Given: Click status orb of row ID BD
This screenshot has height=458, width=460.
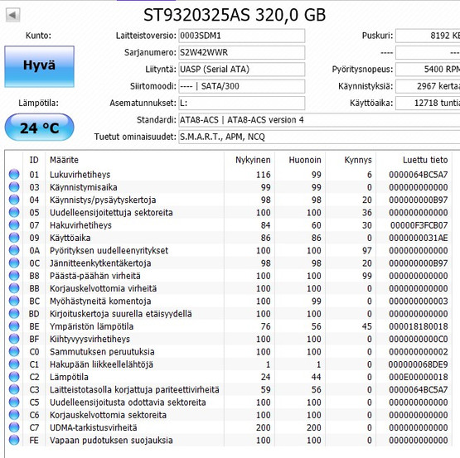Looking at the screenshot, I should click(14, 313).
